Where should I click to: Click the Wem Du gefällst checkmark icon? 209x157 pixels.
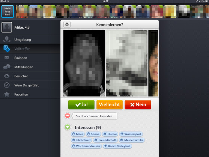(x=7, y=85)
